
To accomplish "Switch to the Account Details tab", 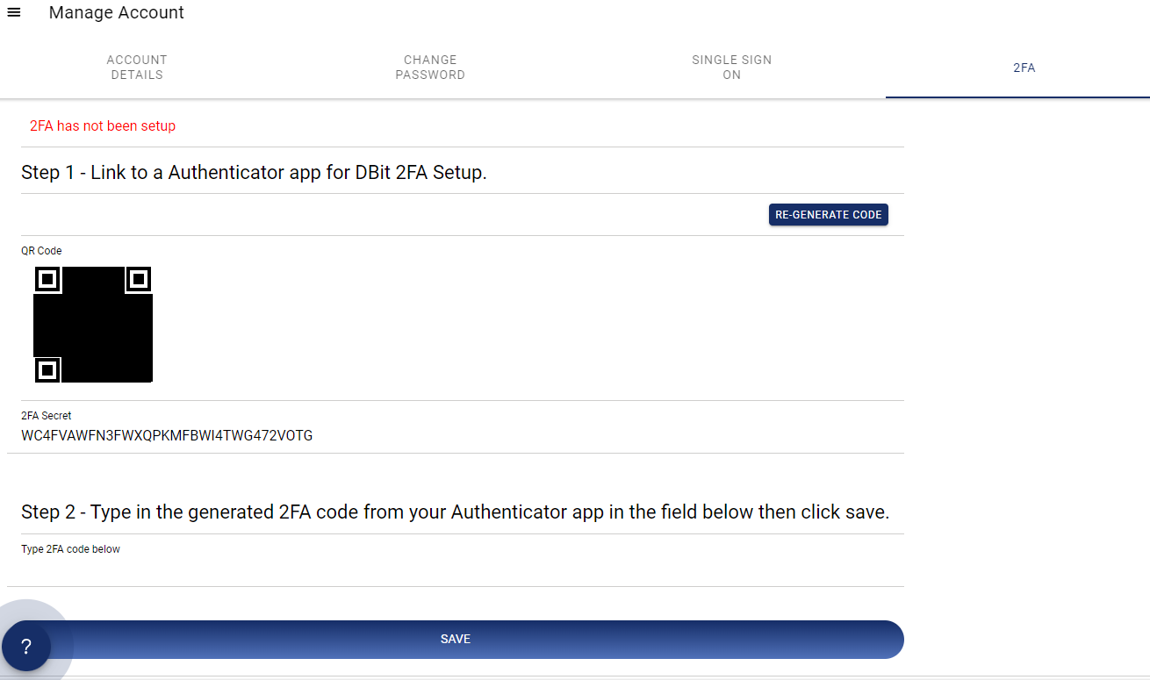I will click(x=137, y=68).
